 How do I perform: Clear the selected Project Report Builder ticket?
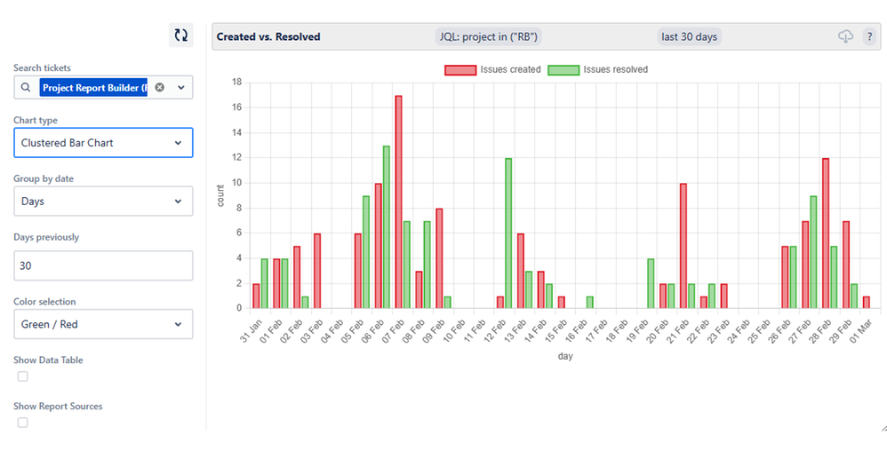pos(159,88)
